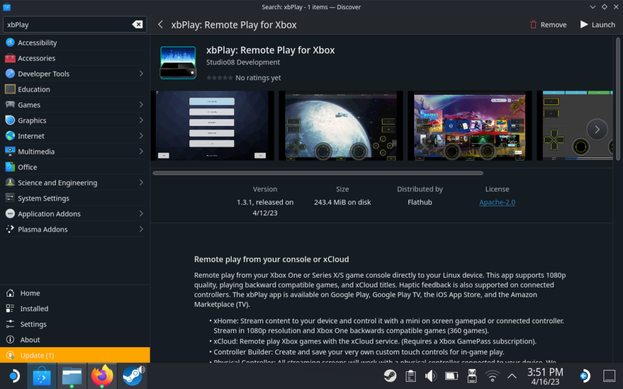Show next screenshots with arrow button

point(597,129)
